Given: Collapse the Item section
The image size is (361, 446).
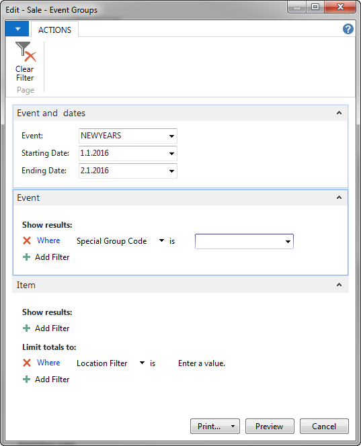Looking at the screenshot, I should click(339, 285).
